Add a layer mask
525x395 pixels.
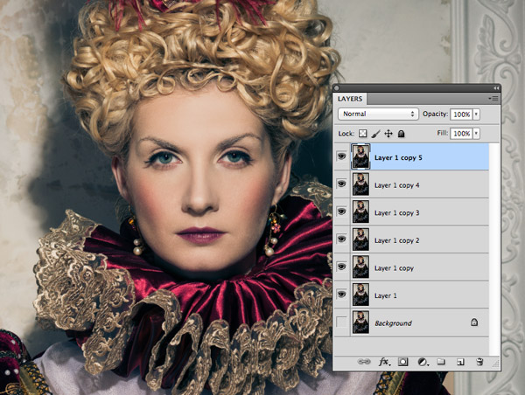pyautogui.click(x=403, y=361)
